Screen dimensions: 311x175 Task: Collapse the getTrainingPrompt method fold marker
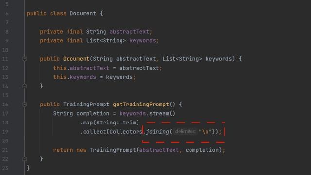point(25,105)
